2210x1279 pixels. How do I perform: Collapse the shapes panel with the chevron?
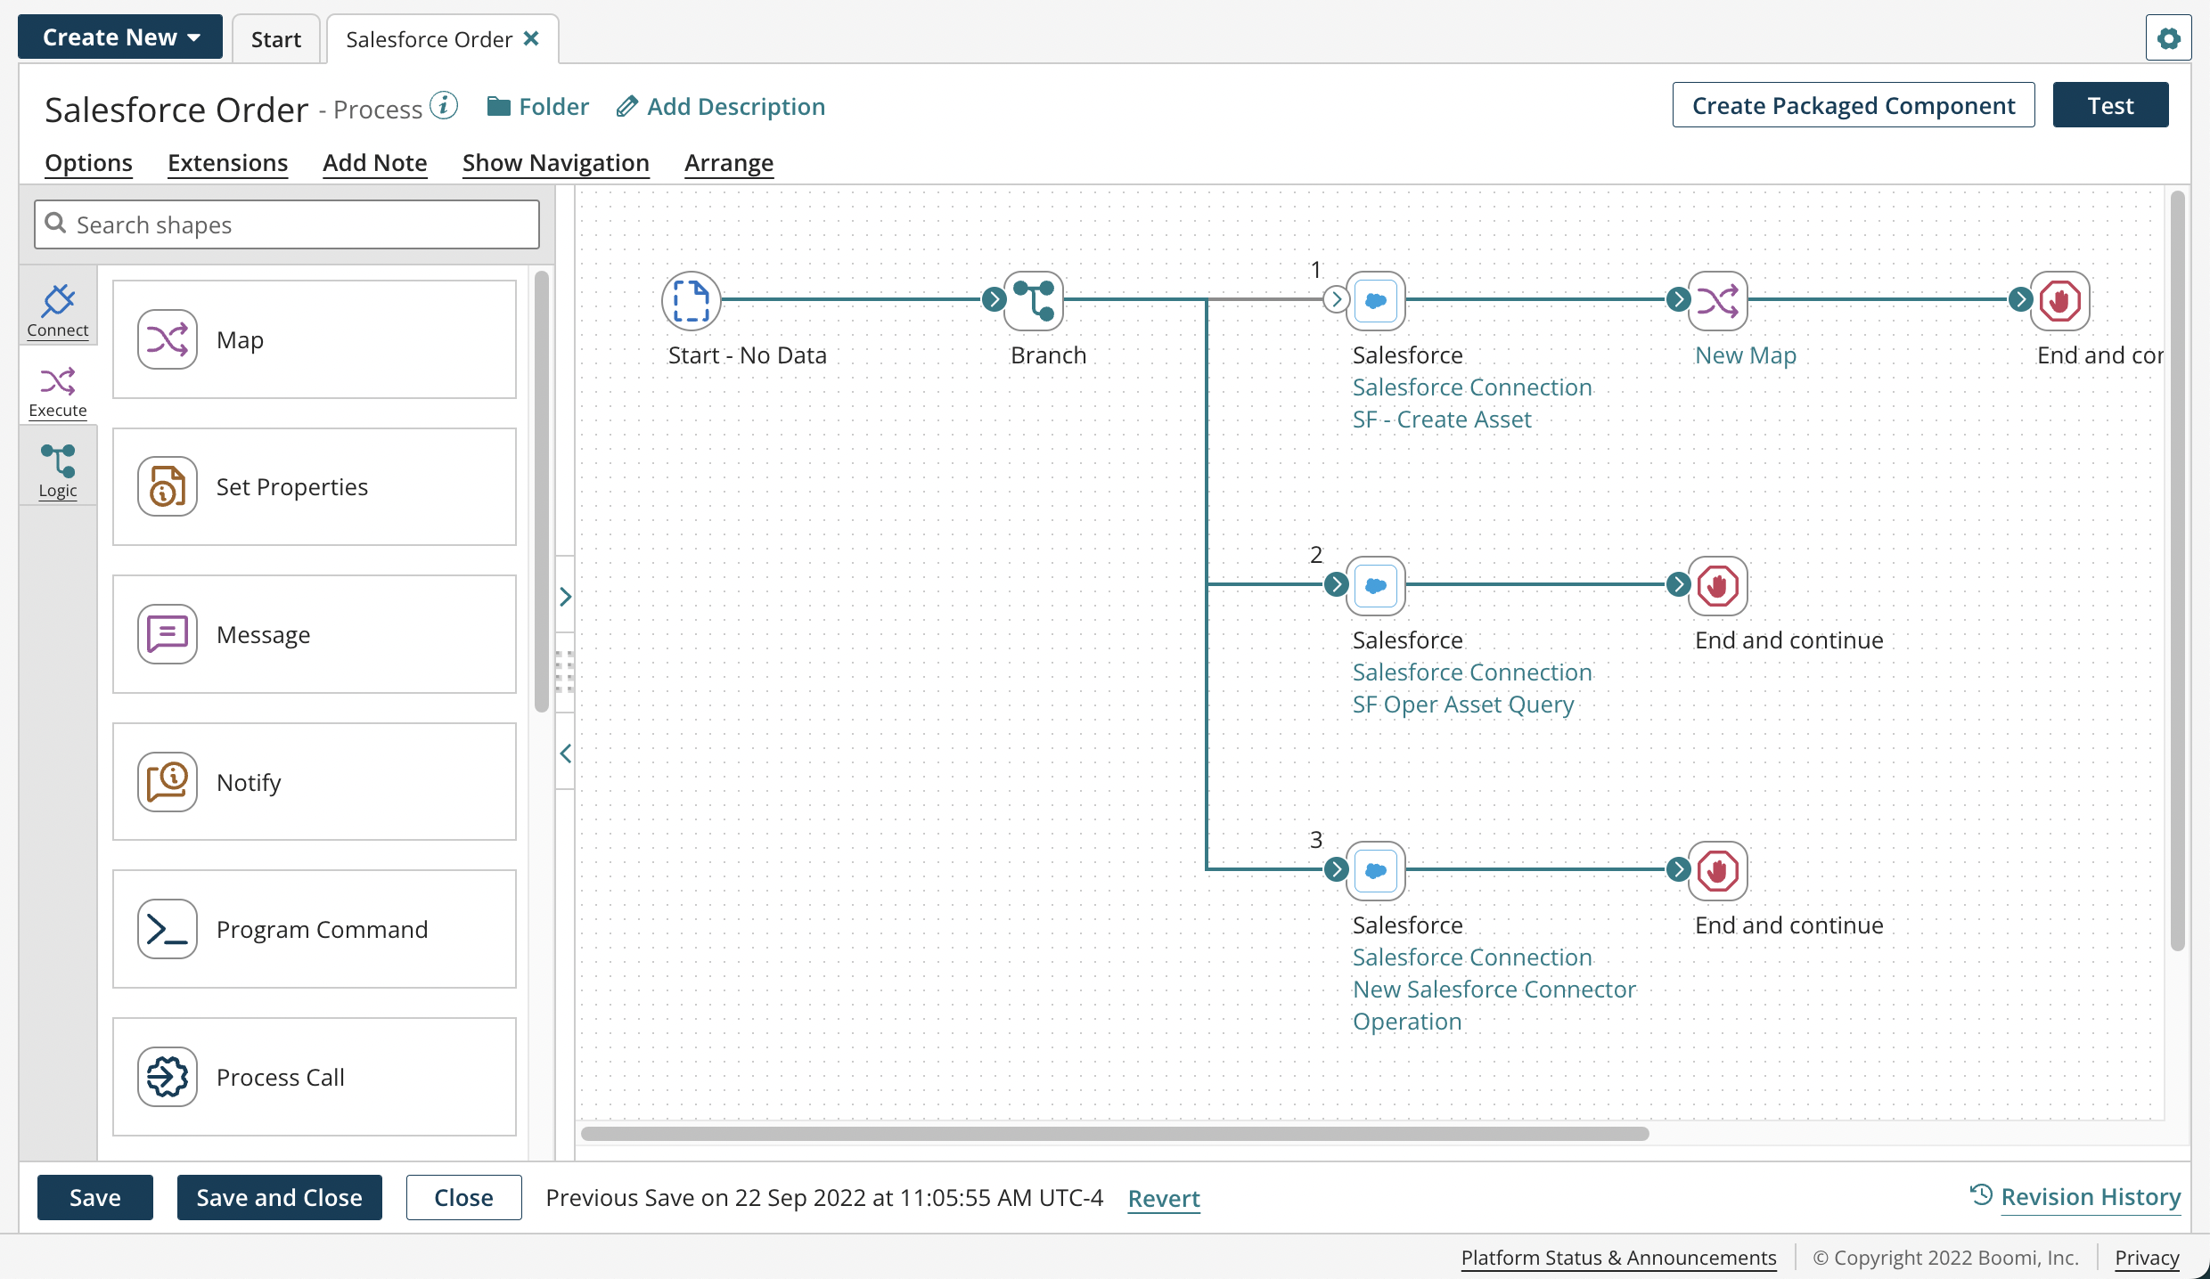point(567,753)
